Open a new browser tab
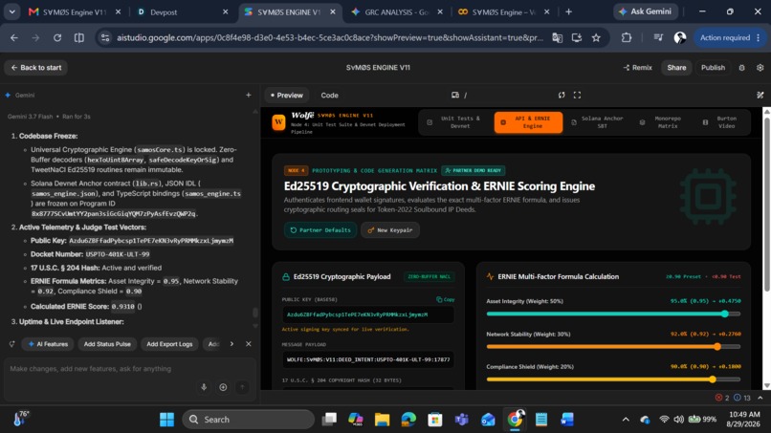Image resolution: width=771 pixels, height=433 pixels. click(569, 11)
